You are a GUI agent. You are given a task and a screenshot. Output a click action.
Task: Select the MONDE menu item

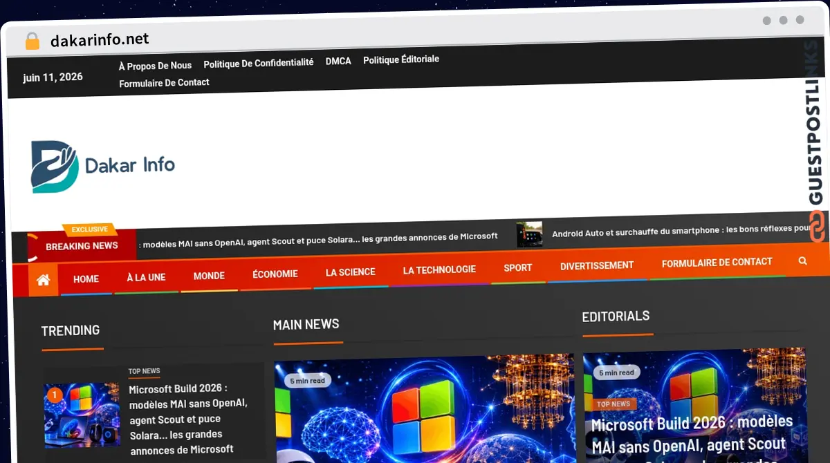tap(209, 275)
